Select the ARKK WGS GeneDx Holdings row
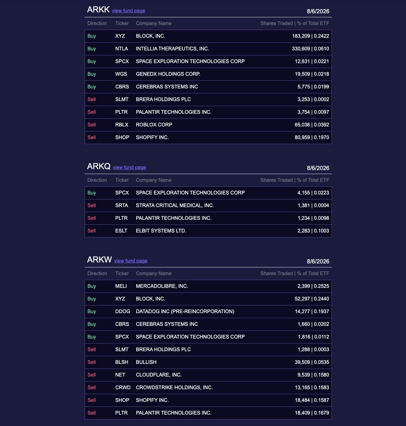The width and height of the screenshot is (406, 426). tap(208, 74)
